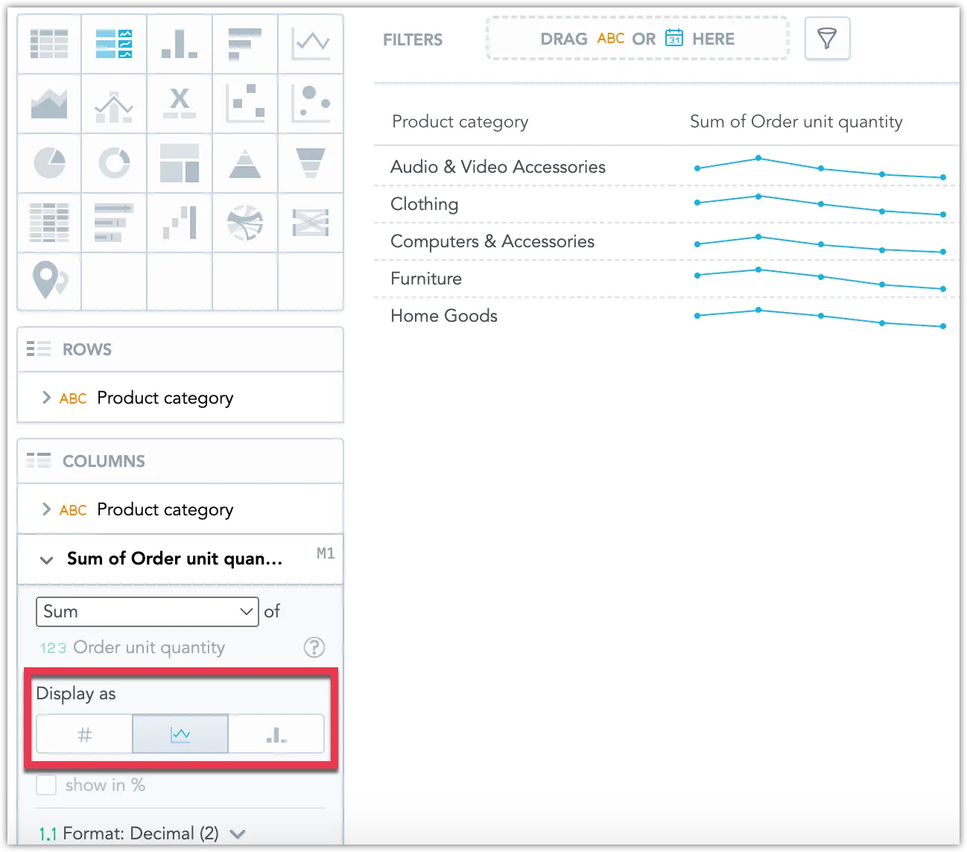Select the pyramid chart type
Image resolution: width=967 pixels, height=852 pixels.
click(x=245, y=162)
